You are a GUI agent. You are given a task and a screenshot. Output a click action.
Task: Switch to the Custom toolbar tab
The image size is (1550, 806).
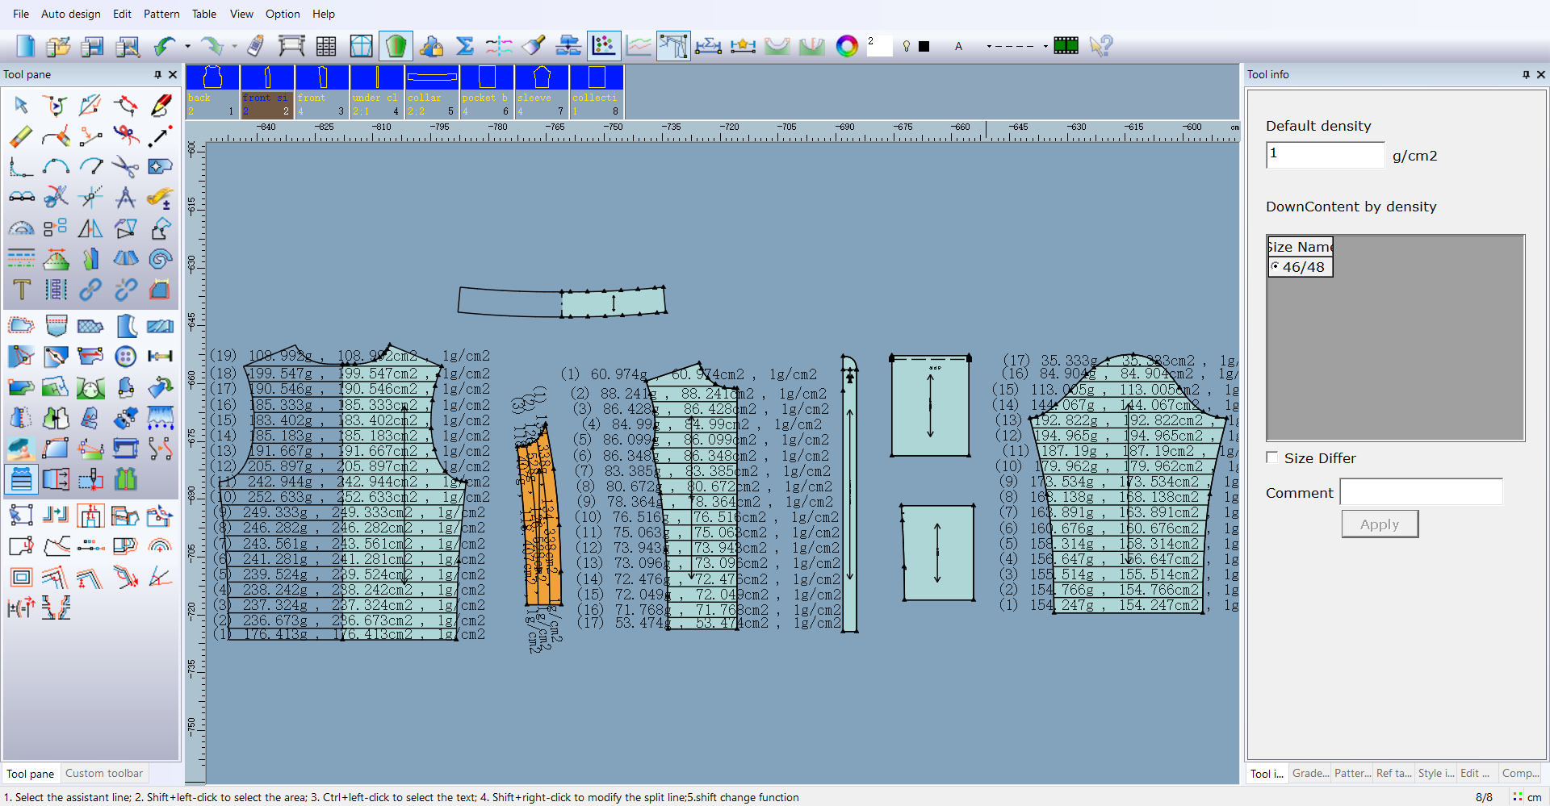tap(104, 773)
